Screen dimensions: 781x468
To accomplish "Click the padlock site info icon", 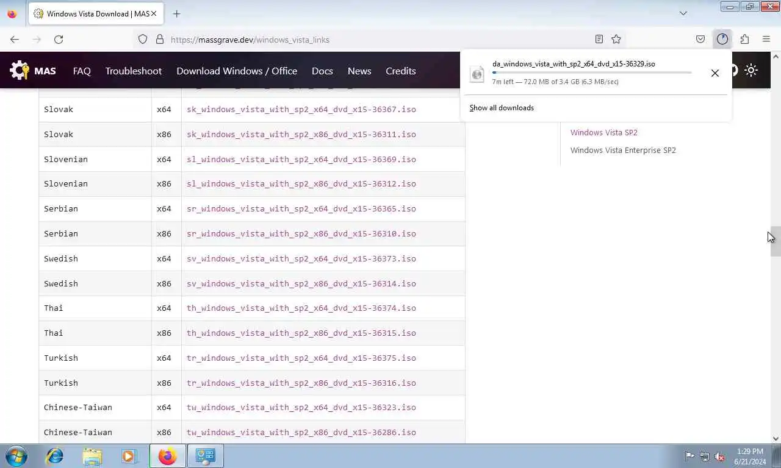I will 160,39.
